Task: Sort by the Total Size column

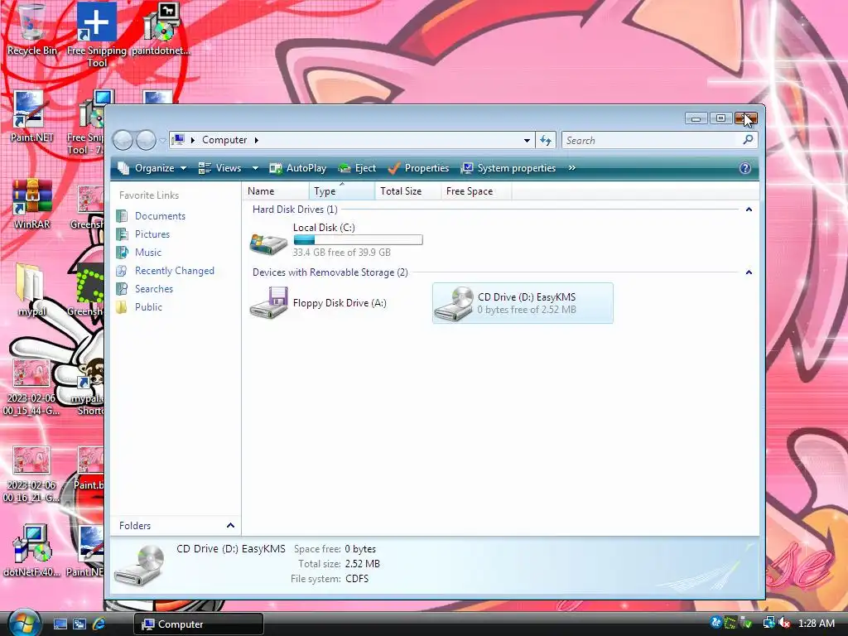Action: [x=407, y=191]
